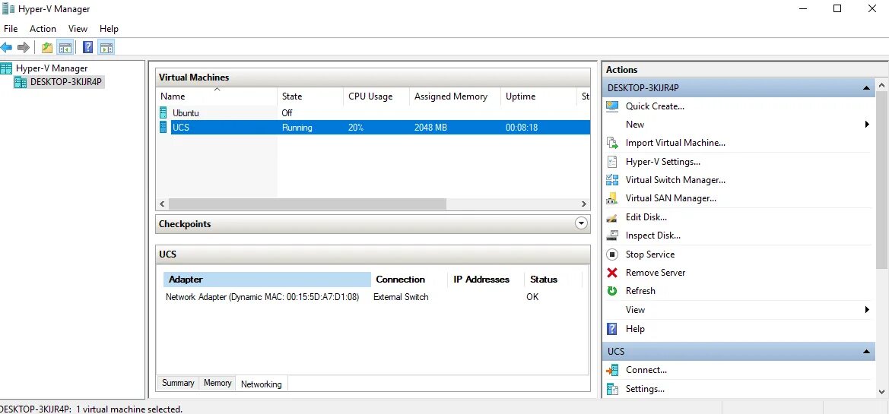This screenshot has width=889, height=414.
Task: Click the VM list scroll left arrow
Action: tap(162, 204)
